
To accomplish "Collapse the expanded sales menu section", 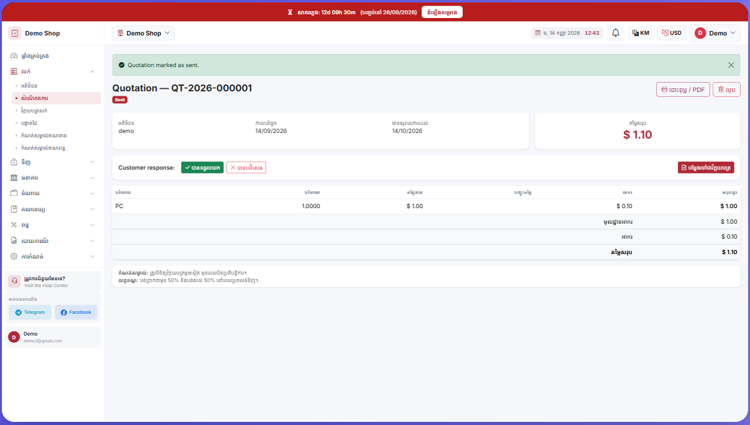I will [53, 71].
